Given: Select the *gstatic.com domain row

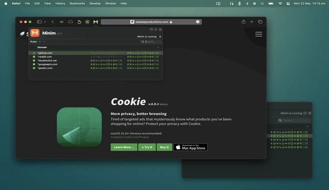Looking at the screenshot, I should (96, 68).
